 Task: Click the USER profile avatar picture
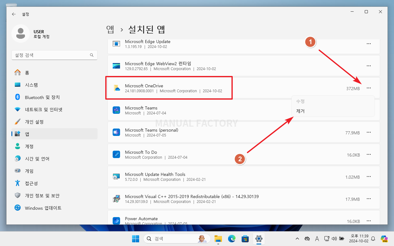[x=20, y=34]
